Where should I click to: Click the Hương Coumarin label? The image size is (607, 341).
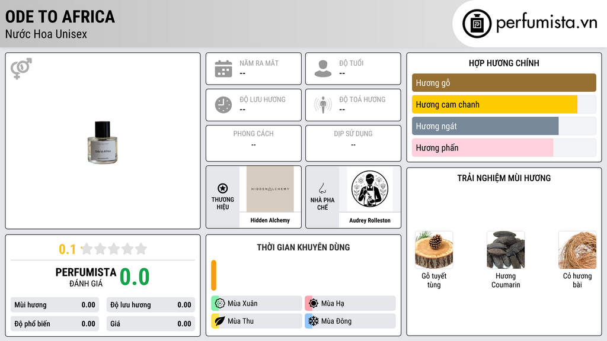(x=506, y=280)
